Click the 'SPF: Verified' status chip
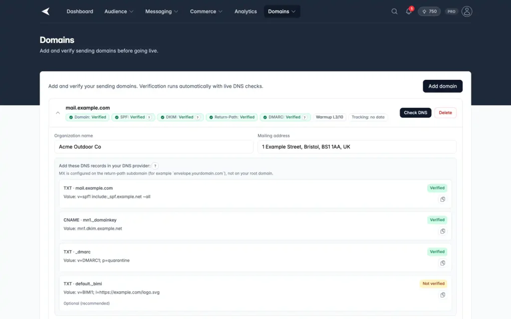This screenshot has height=319, width=511. [x=133, y=117]
